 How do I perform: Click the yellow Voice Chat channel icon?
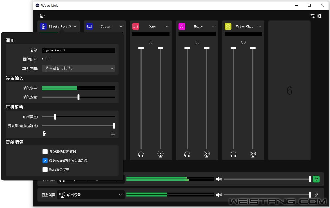228,26
